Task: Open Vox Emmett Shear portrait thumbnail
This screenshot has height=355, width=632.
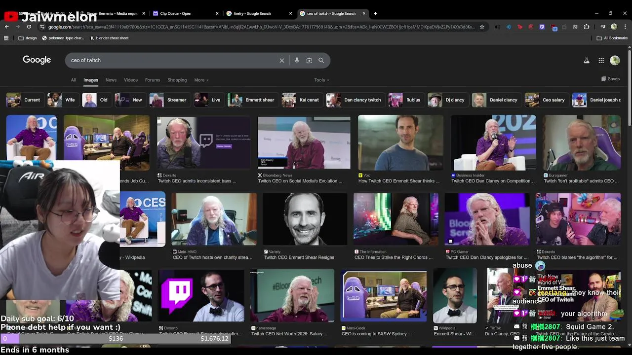Action: (400, 142)
